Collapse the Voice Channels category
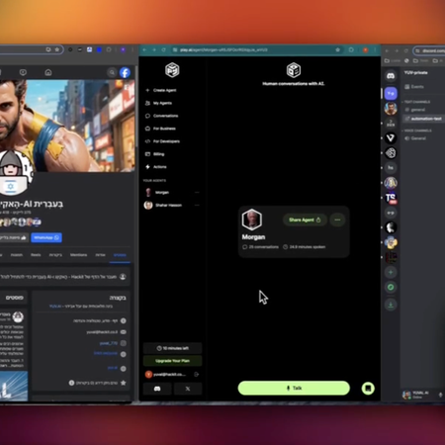This screenshot has width=445, height=445. [x=417, y=131]
